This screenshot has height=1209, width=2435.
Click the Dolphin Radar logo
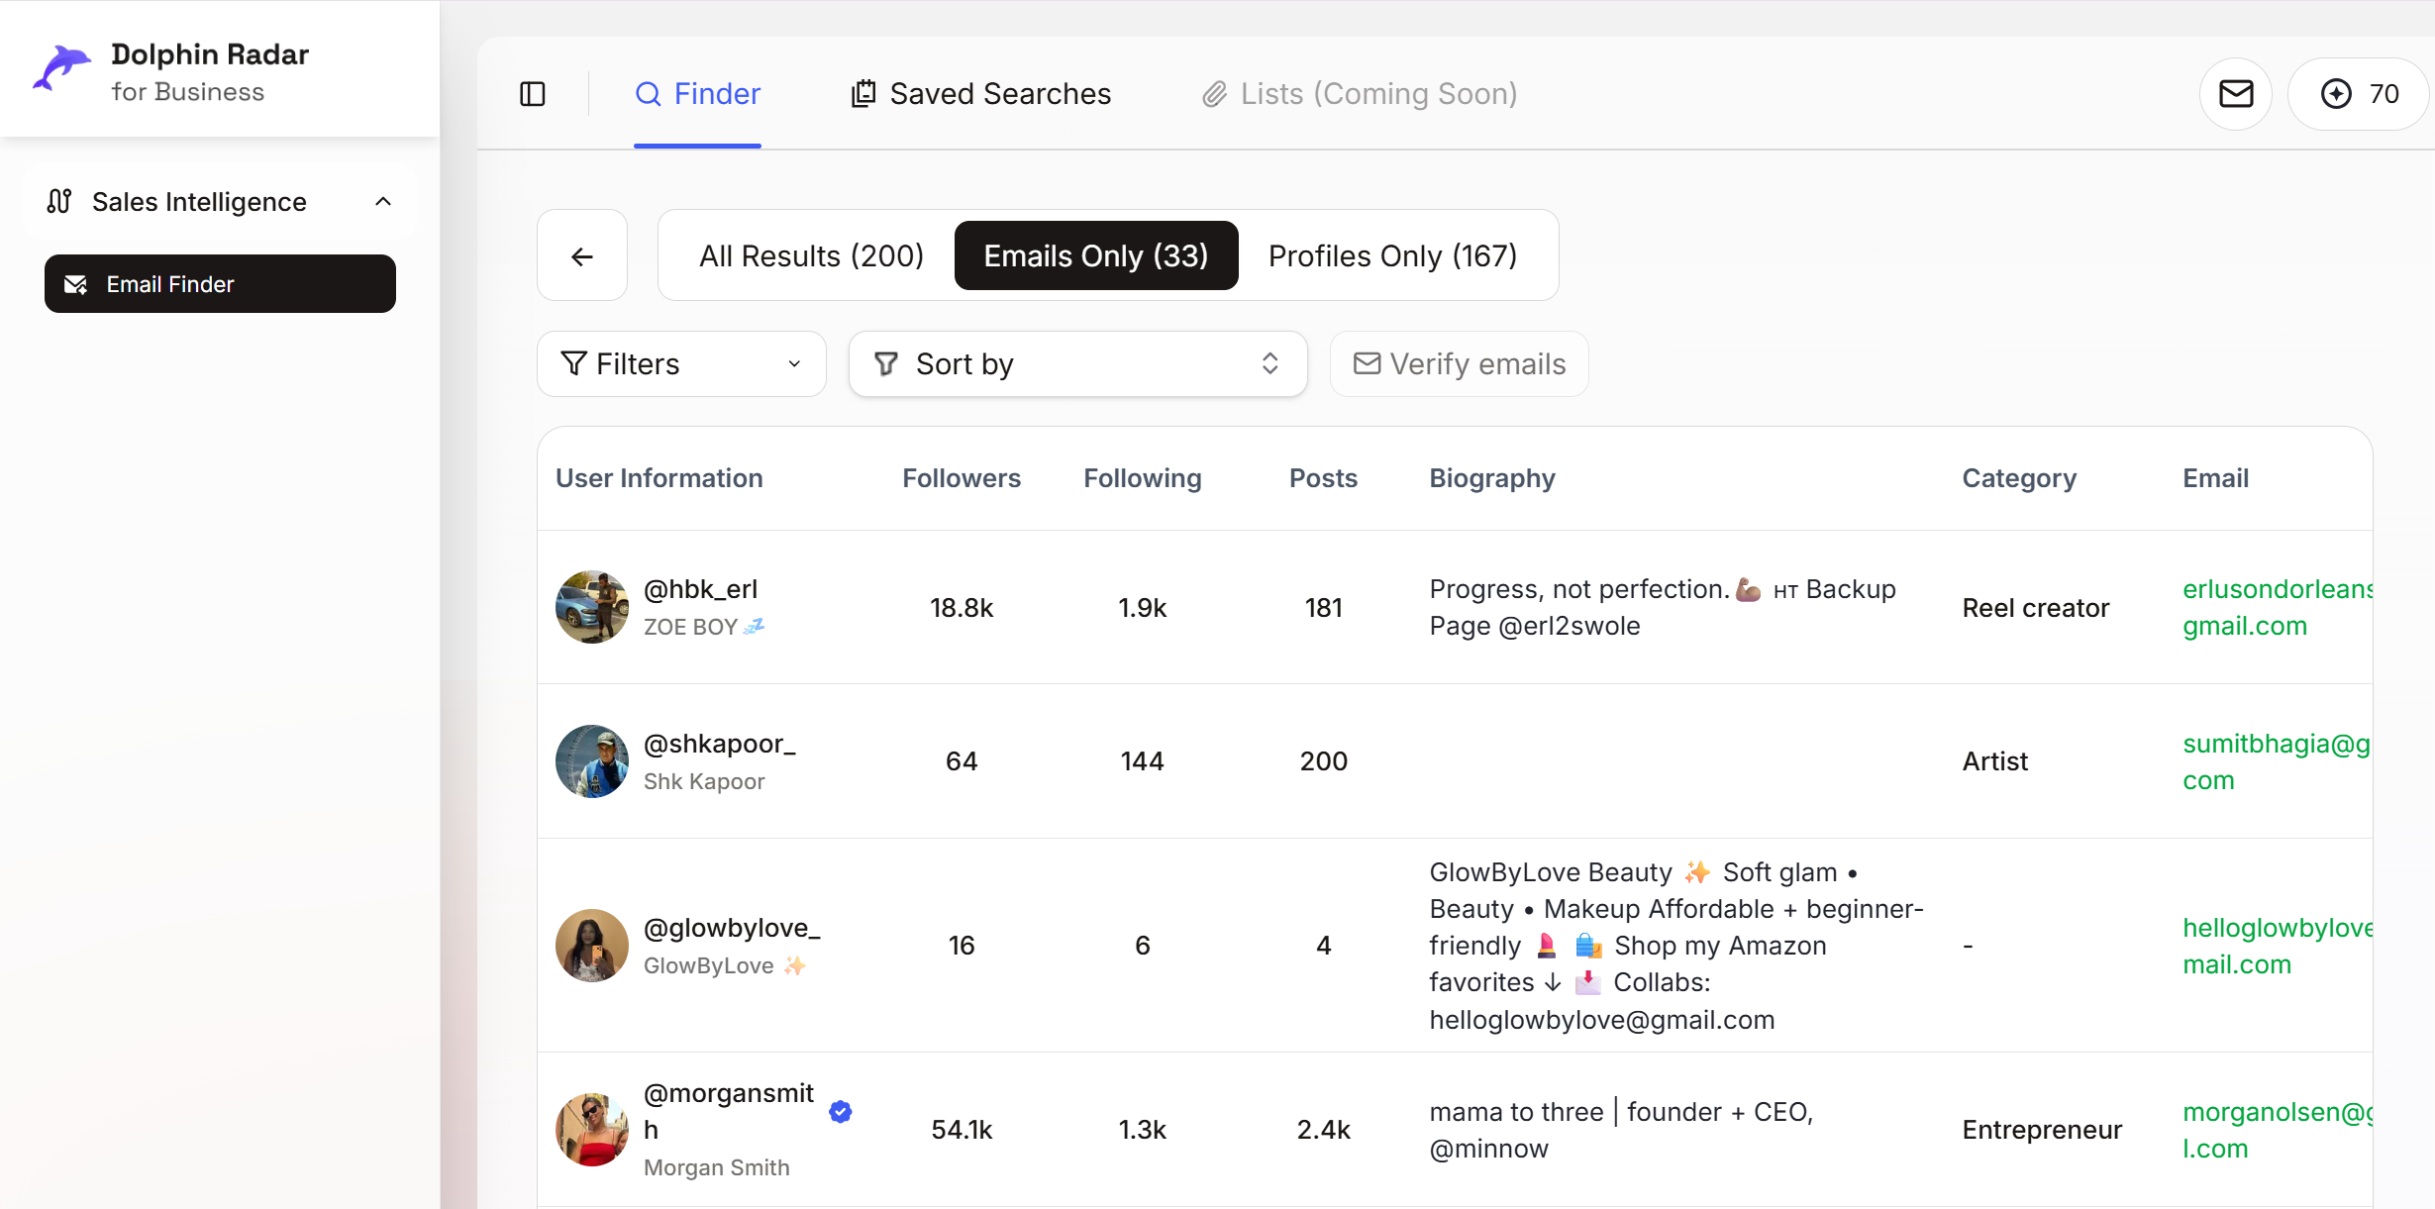click(x=61, y=69)
